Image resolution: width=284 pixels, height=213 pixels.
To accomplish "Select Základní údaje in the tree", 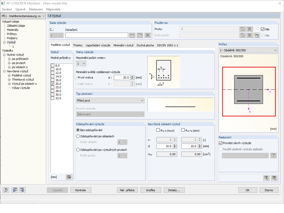I will (16, 26).
